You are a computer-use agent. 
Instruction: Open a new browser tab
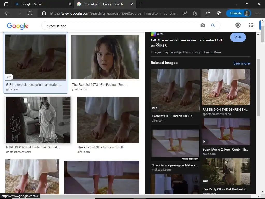pos(141,4)
